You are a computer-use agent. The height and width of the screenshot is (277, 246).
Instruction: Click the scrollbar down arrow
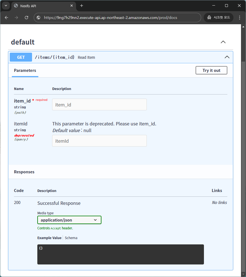click(x=243, y=274)
